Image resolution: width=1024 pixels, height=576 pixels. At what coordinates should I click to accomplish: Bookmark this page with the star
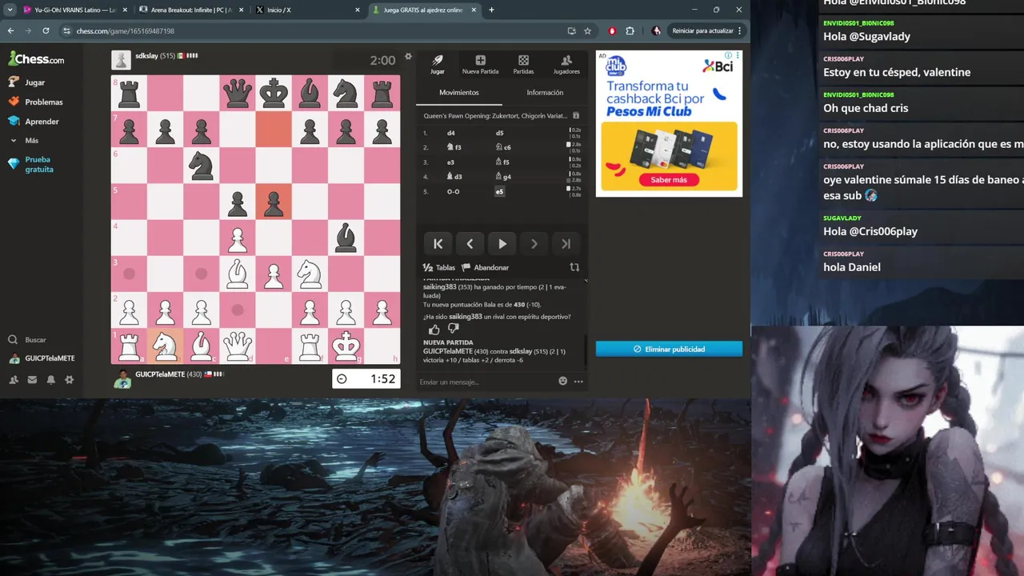[587, 30]
